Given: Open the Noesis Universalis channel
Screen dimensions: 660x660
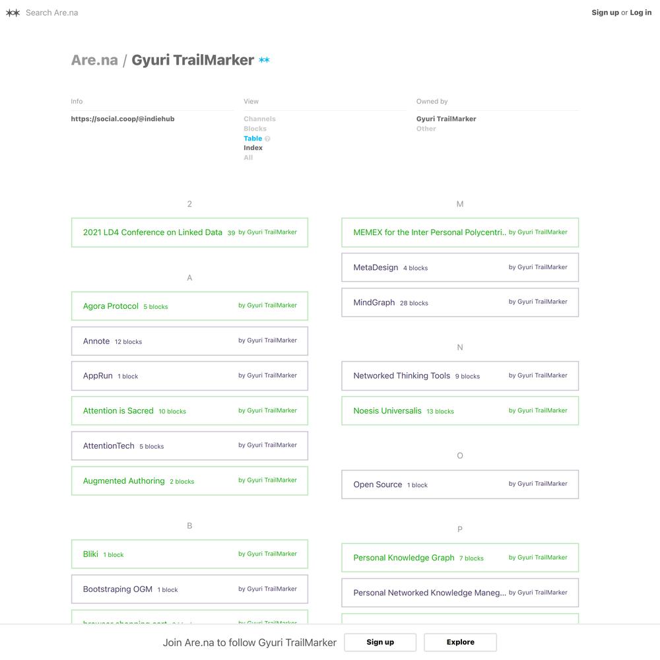Looking at the screenshot, I should pos(460,411).
